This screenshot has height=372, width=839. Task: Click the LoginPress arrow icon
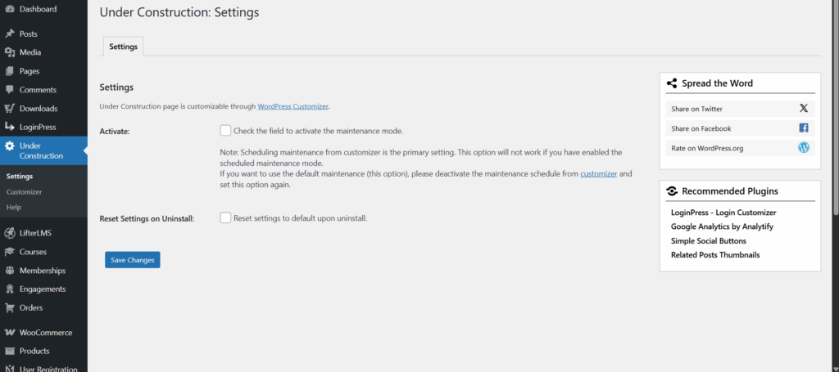10,127
